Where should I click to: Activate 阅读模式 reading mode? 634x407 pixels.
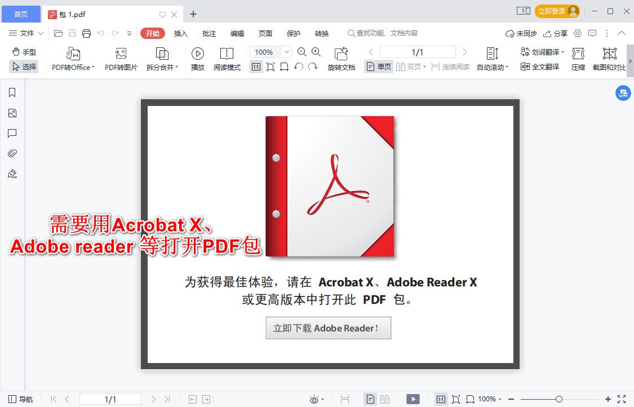tap(227, 59)
